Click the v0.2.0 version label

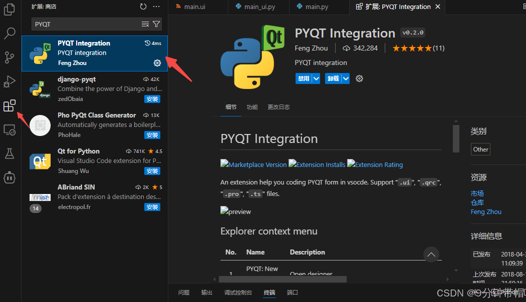(x=413, y=32)
